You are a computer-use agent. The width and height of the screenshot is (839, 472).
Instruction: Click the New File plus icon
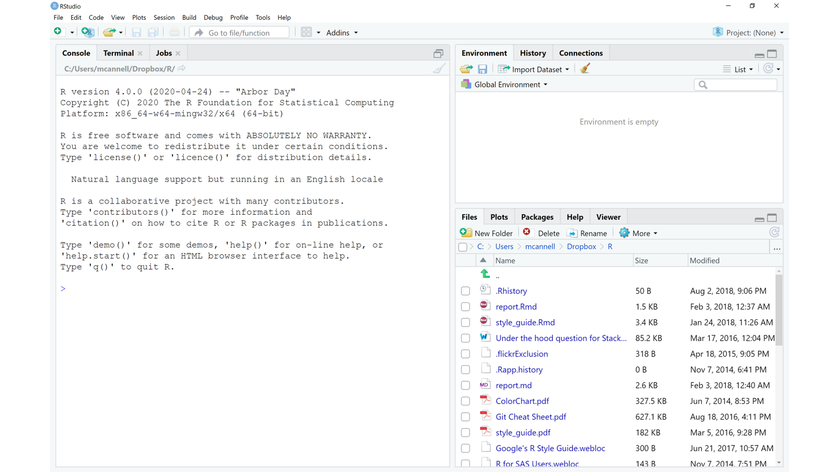tap(58, 32)
